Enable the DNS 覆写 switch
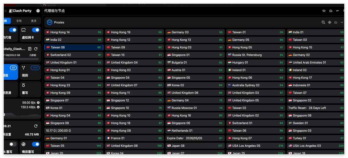The height and width of the screenshot is (158, 348). pos(13,144)
